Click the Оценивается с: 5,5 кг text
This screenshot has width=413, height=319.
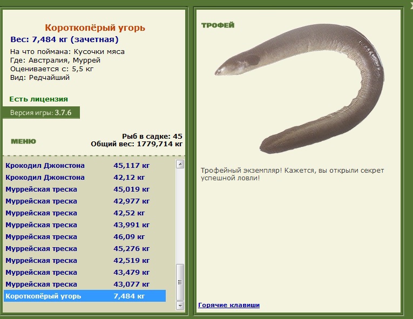point(52,69)
